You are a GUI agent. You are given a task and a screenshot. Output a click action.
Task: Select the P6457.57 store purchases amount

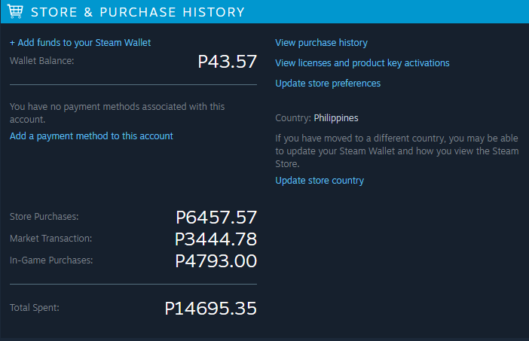(216, 218)
